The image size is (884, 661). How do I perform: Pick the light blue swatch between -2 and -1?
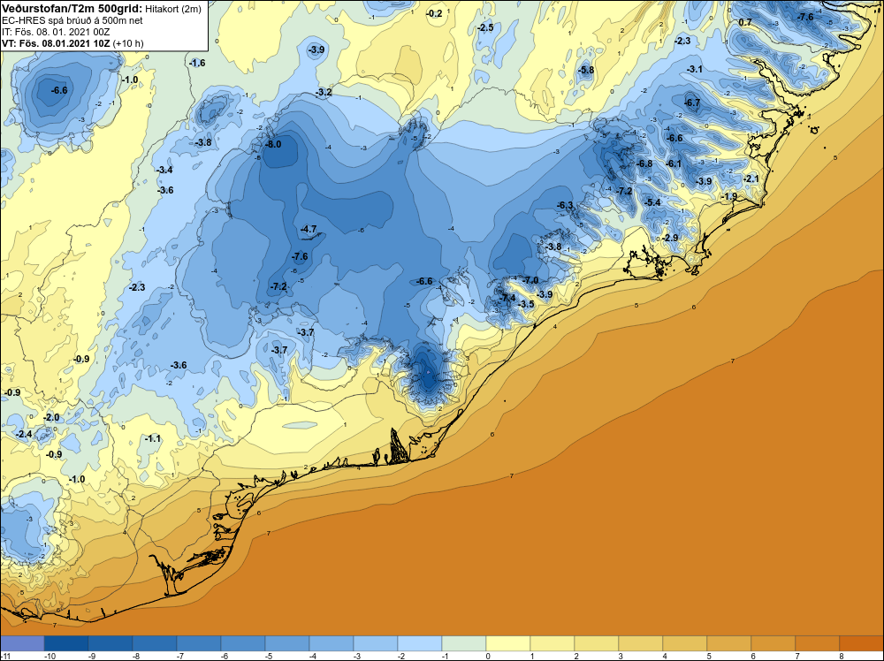tap(420, 643)
